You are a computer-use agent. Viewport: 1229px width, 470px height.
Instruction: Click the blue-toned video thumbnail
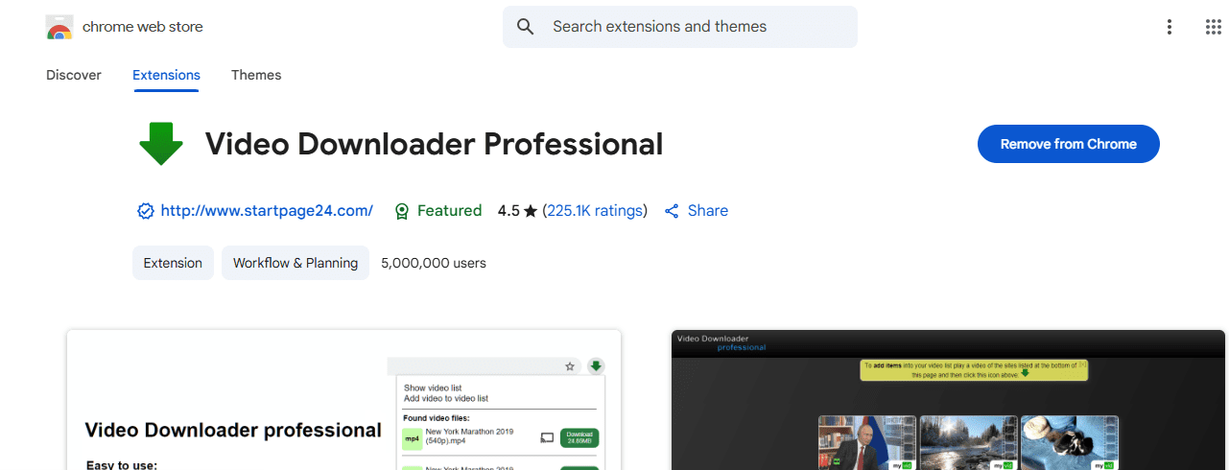tap(1070, 442)
